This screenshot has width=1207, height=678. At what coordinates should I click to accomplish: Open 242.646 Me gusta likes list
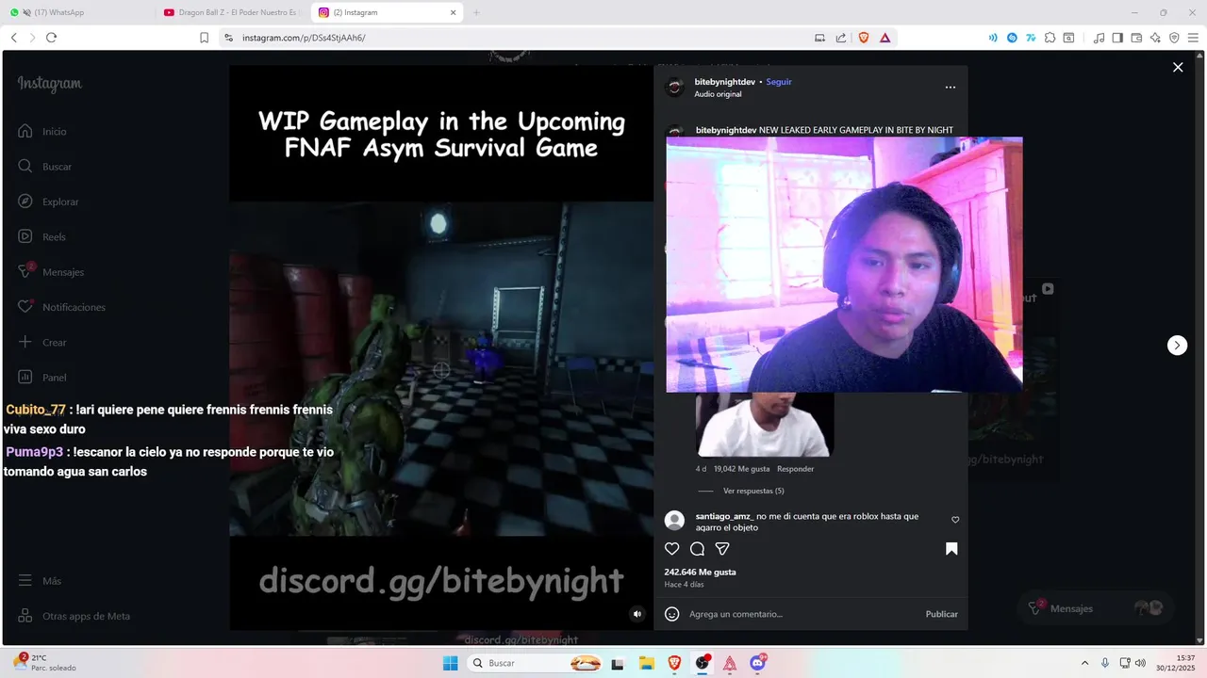pos(700,572)
